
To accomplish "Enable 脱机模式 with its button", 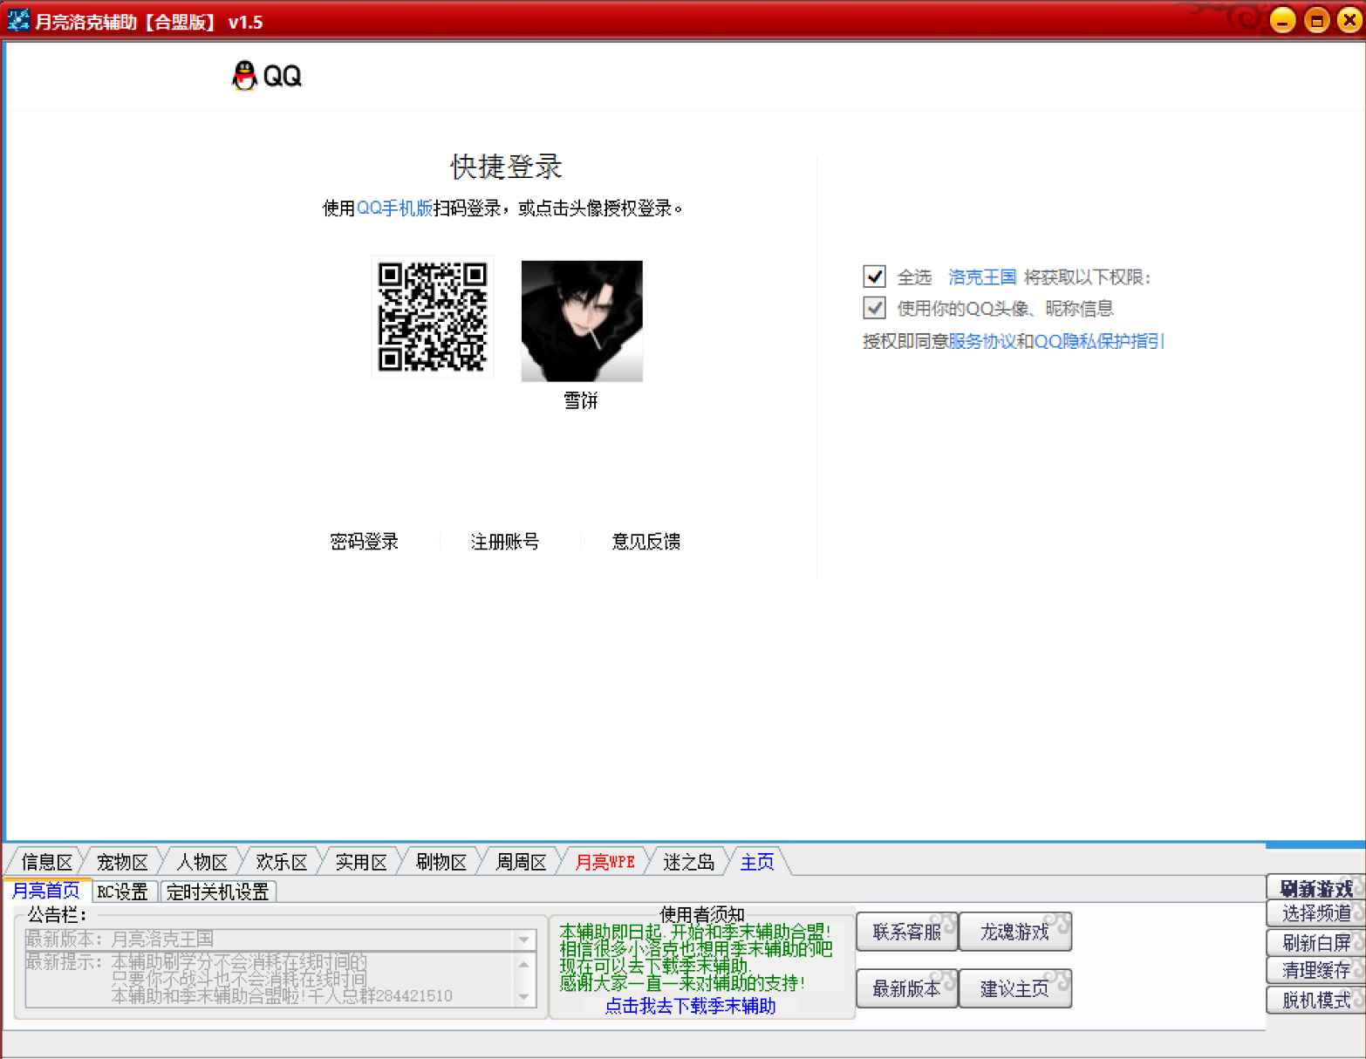I will (x=1314, y=1001).
